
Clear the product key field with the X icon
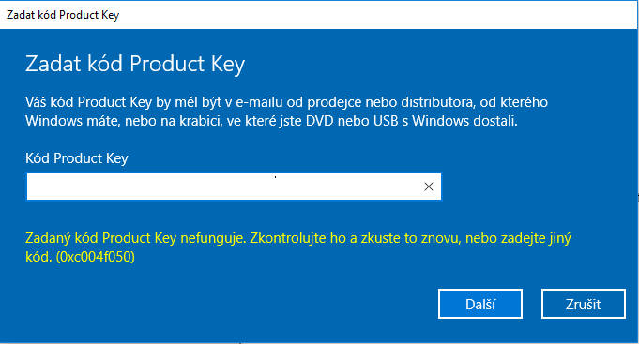[x=428, y=187]
